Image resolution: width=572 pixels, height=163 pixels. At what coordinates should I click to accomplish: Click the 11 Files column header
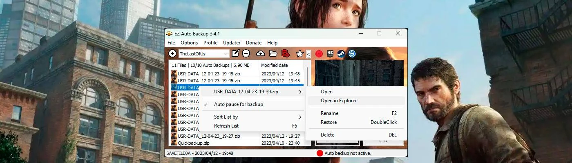coord(214,65)
